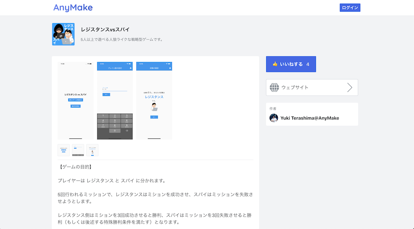Open the title screen screenshot image

(75, 100)
